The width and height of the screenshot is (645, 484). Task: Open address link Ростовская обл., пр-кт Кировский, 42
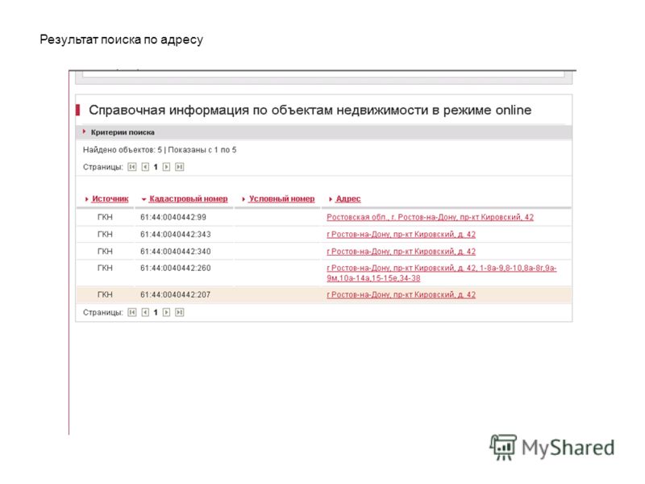[430, 217]
